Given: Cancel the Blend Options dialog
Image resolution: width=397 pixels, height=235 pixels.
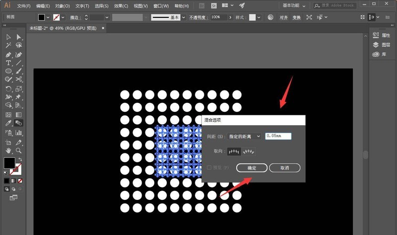Looking at the screenshot, I should tap(285, 168).
